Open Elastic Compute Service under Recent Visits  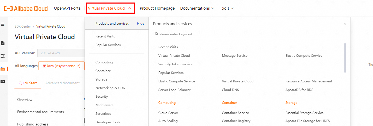click(x=304, y=56)
